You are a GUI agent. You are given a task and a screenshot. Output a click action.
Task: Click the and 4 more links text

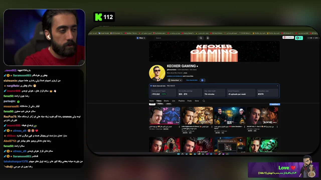tap(188, 76)
